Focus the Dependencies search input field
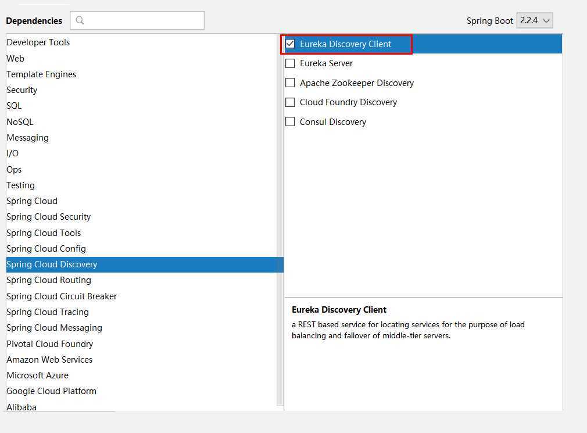587x433 pixels. click(137, 20)
